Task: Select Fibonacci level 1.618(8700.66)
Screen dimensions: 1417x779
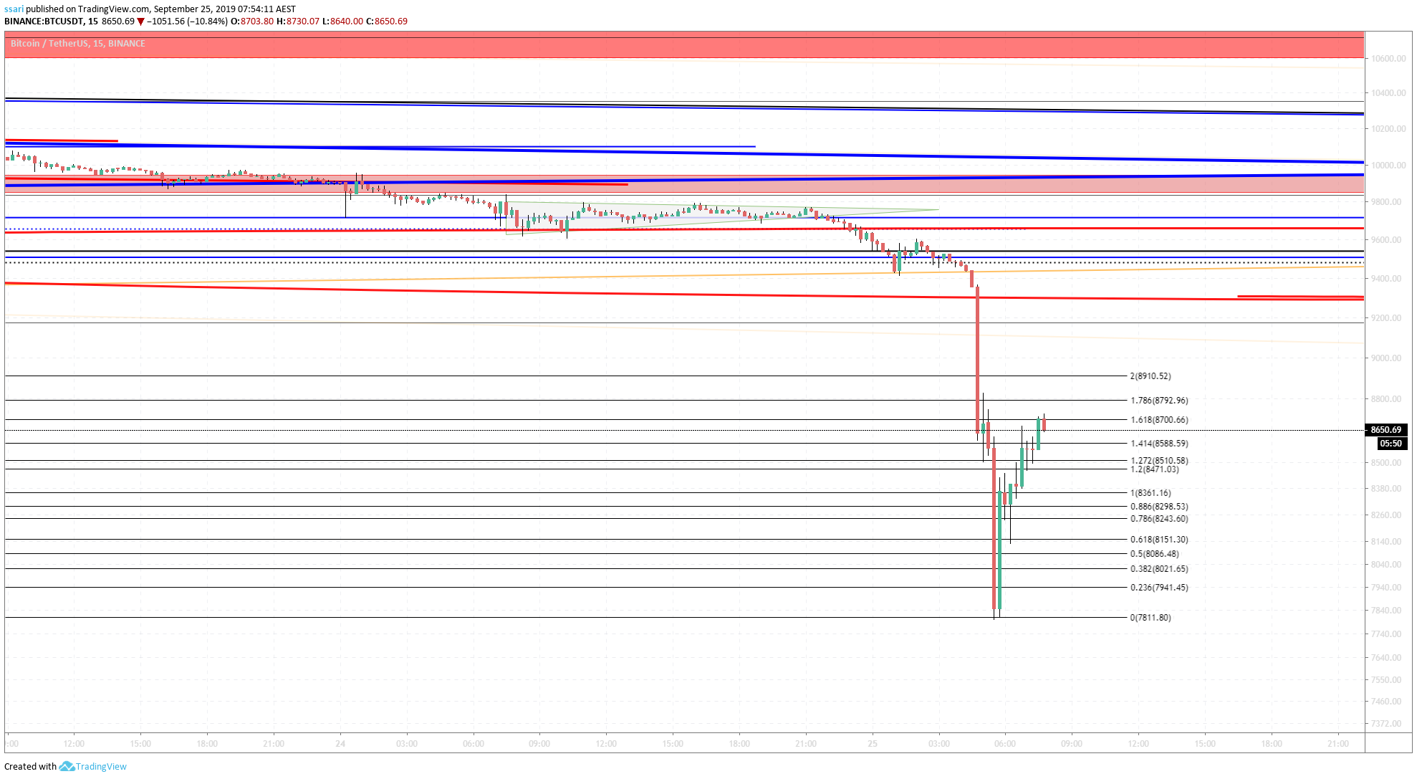Action: click(x=1159, y=420)
